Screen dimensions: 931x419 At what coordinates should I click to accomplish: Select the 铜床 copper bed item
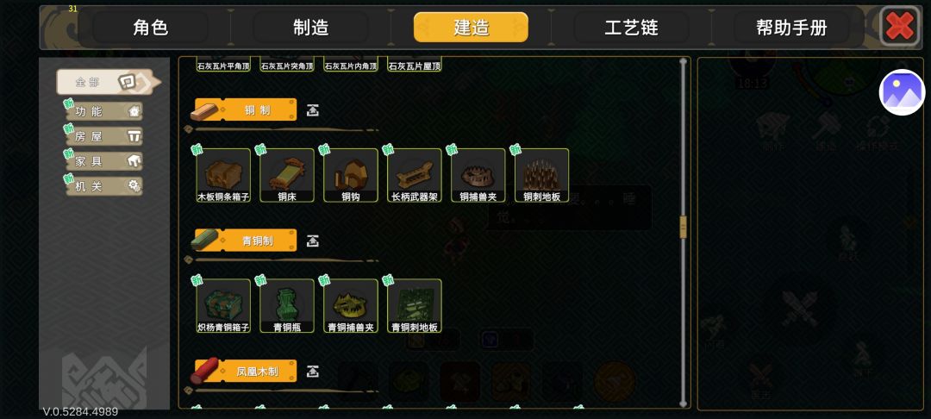point(287,176)
